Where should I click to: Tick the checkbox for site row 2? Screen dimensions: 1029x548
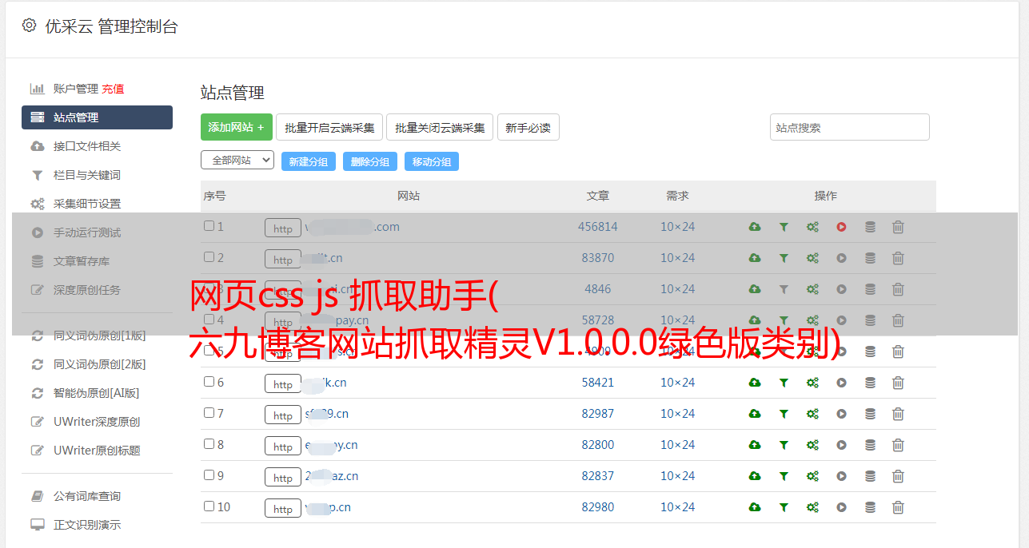[209, 257]
